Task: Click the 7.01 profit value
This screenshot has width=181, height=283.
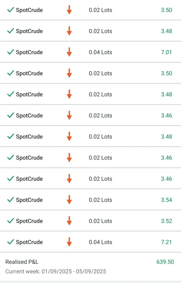Action: (166, 52)
